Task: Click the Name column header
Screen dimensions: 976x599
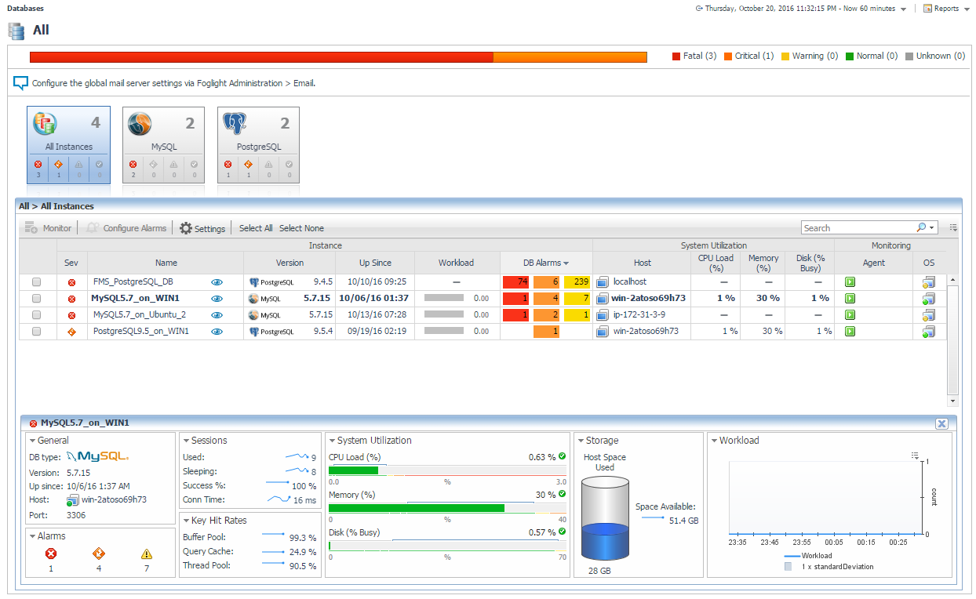Action: (x=166, y=263)
